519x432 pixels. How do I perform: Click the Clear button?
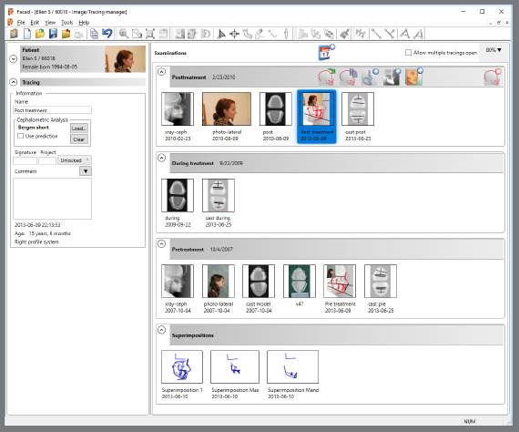pyautogui.click(x=79, y=139)
